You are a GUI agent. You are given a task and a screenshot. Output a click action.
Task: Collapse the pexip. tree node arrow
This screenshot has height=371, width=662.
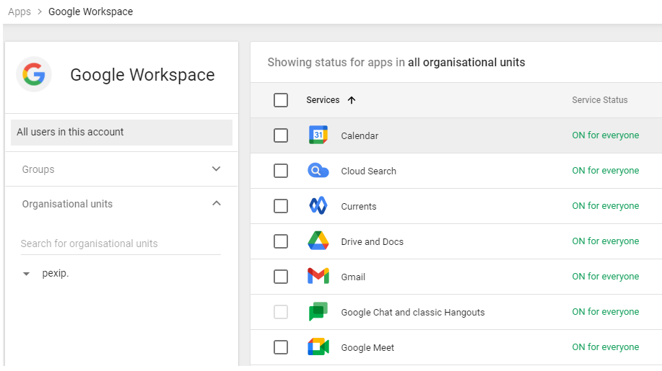point(27,274)
